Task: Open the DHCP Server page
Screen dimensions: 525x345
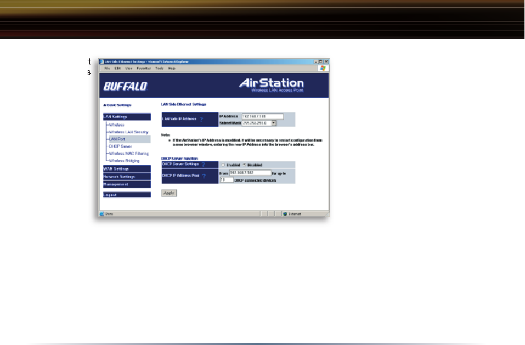Action: pyautogui.click(x=120, y=146)
